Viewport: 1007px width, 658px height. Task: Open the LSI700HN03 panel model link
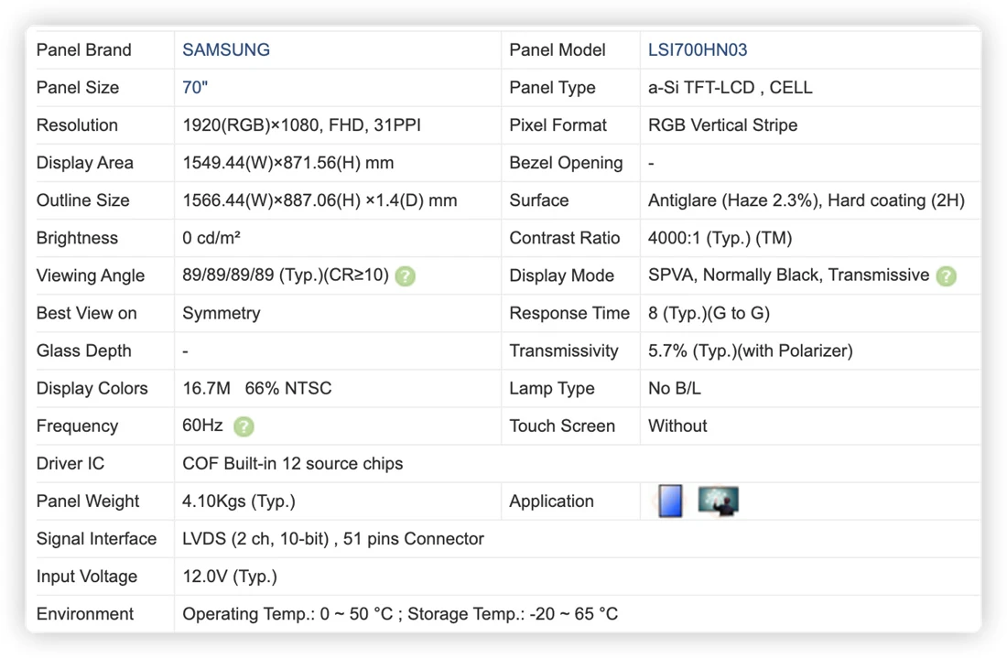pos(698,50)
